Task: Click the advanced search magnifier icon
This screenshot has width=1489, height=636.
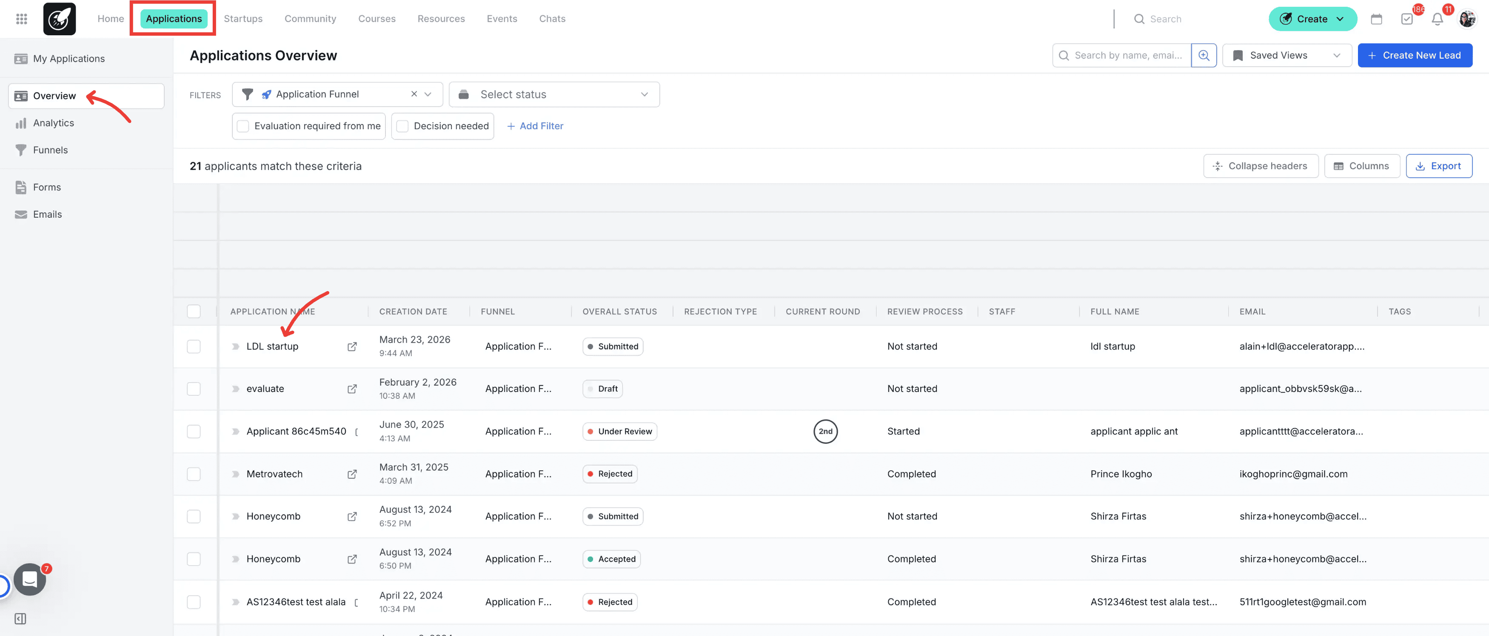Action: point(1204,55)
